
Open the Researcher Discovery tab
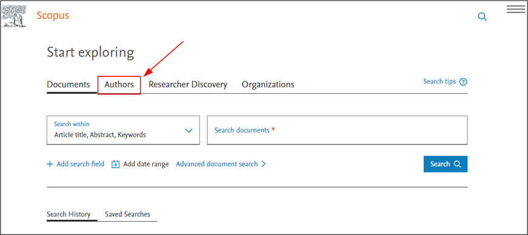tap(188, 85)
